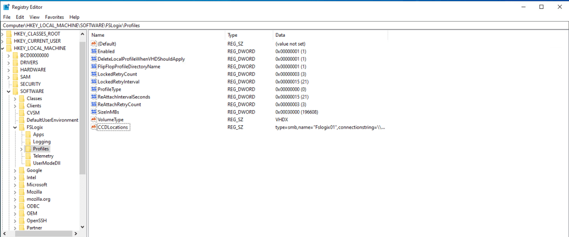This screenshot has width=569, height=237.
Task: Select the Apps subkey under FSLogix
Action: 38,135
